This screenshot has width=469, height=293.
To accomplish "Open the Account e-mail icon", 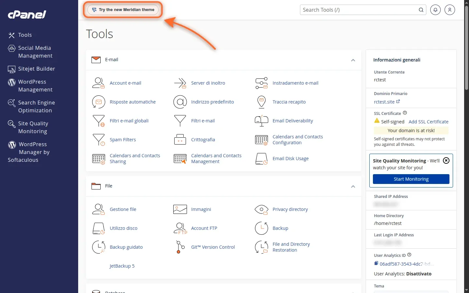I will pyautogui.click(x=98, y=83).
